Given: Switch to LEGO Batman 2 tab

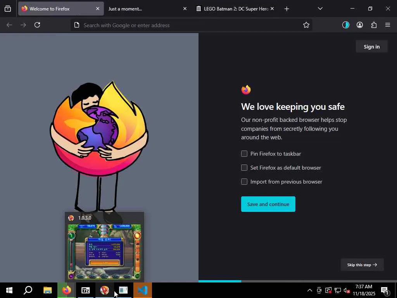Looking at the screenshot, I should click(235, 9).
